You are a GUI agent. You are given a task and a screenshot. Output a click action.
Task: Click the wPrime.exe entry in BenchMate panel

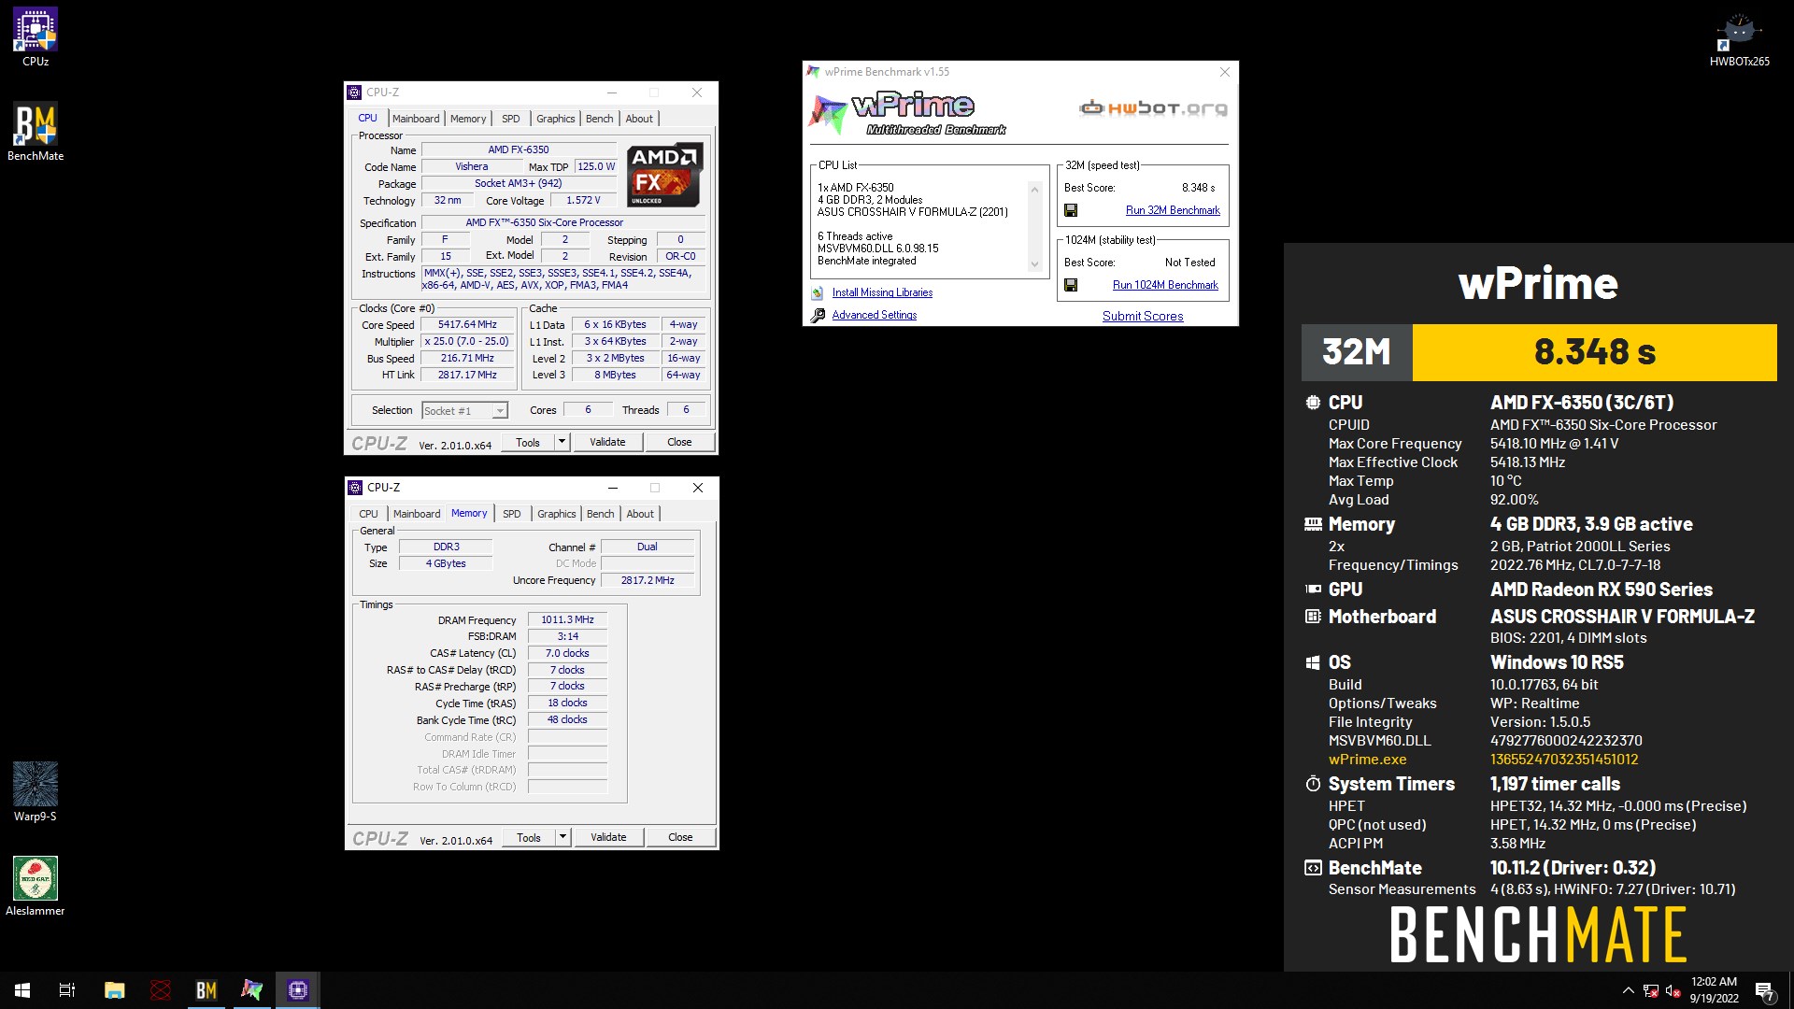point(1367,760)
